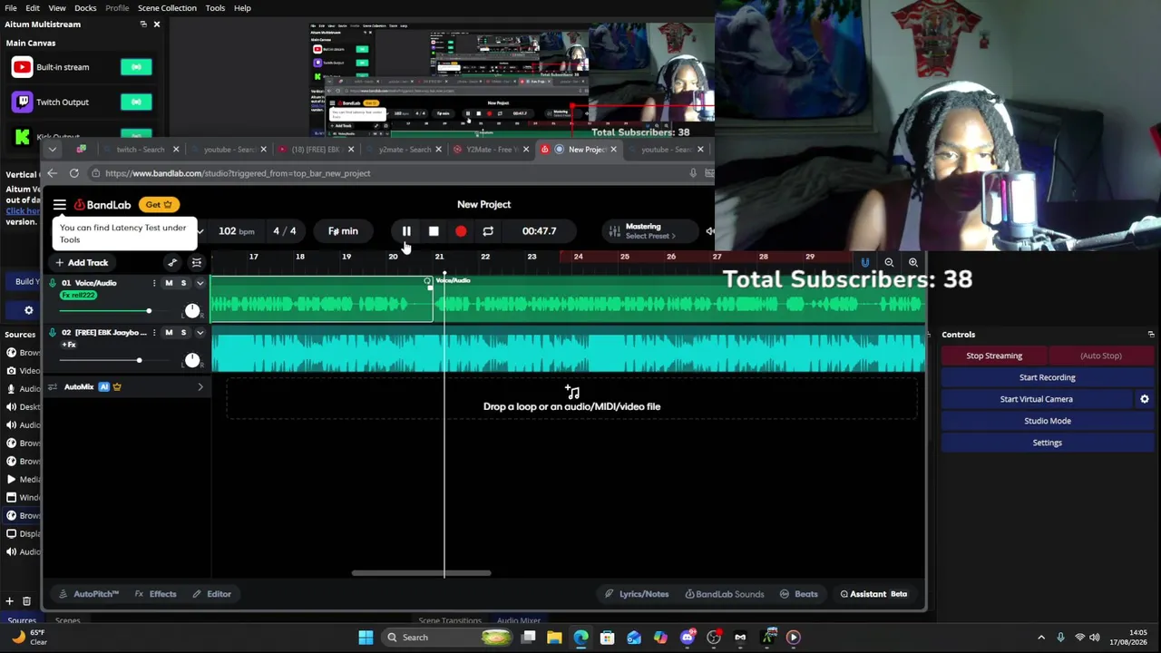Viewport: 1161px width, 653px height.
Task: Toggle the Twitch Output stream
Action: [x=136, y=102]
